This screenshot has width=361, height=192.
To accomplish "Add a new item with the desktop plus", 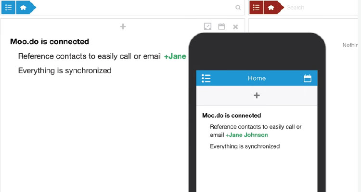I will (x=123, y=27).
